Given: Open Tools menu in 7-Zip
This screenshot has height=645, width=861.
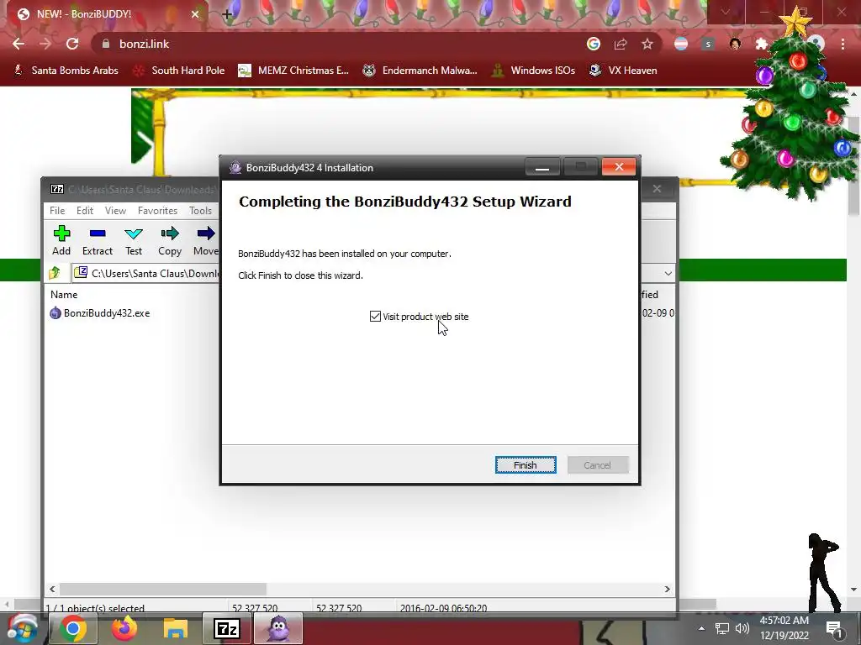Looking at the screenshot, I should (200, 211).
